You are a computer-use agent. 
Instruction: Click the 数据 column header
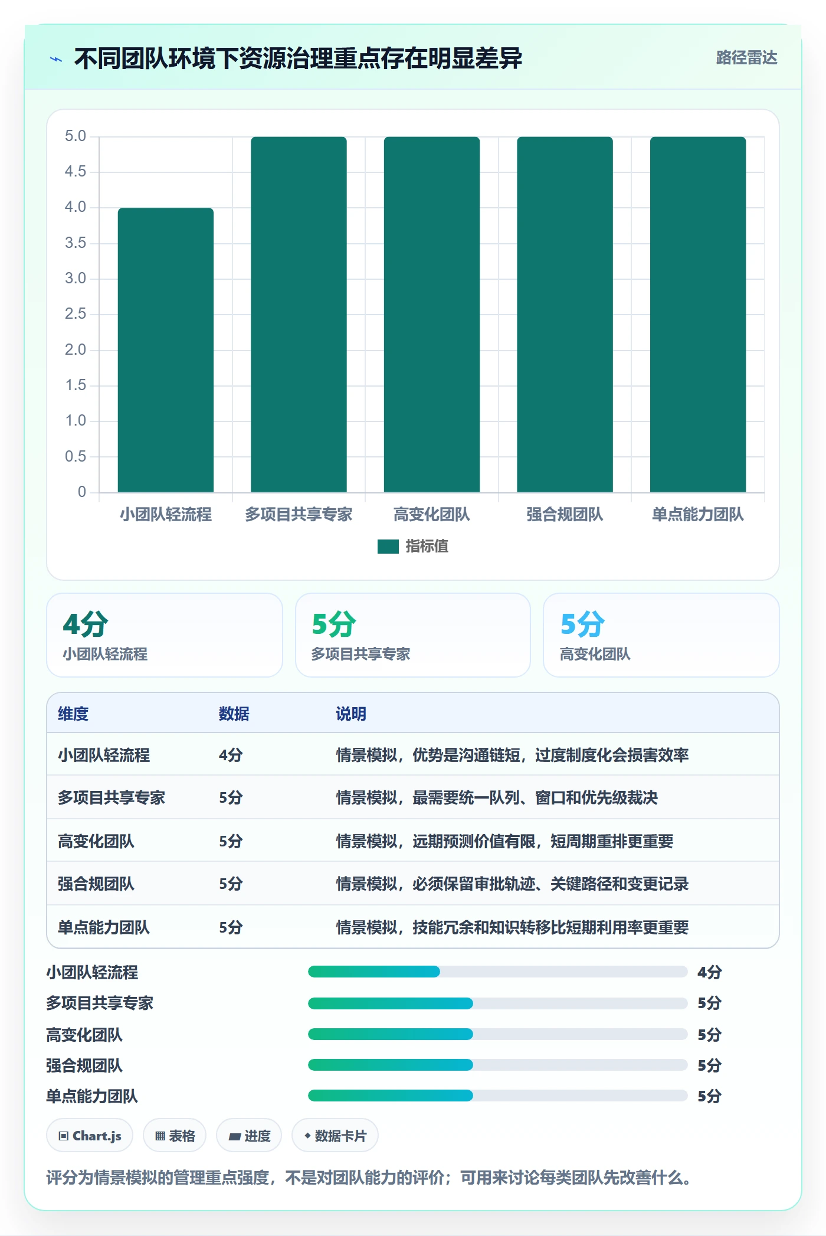coord(234,714)
